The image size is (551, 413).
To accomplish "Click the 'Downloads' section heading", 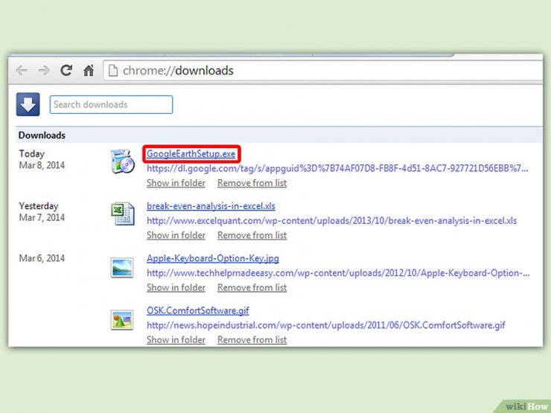I will click(x=42, y=135).
